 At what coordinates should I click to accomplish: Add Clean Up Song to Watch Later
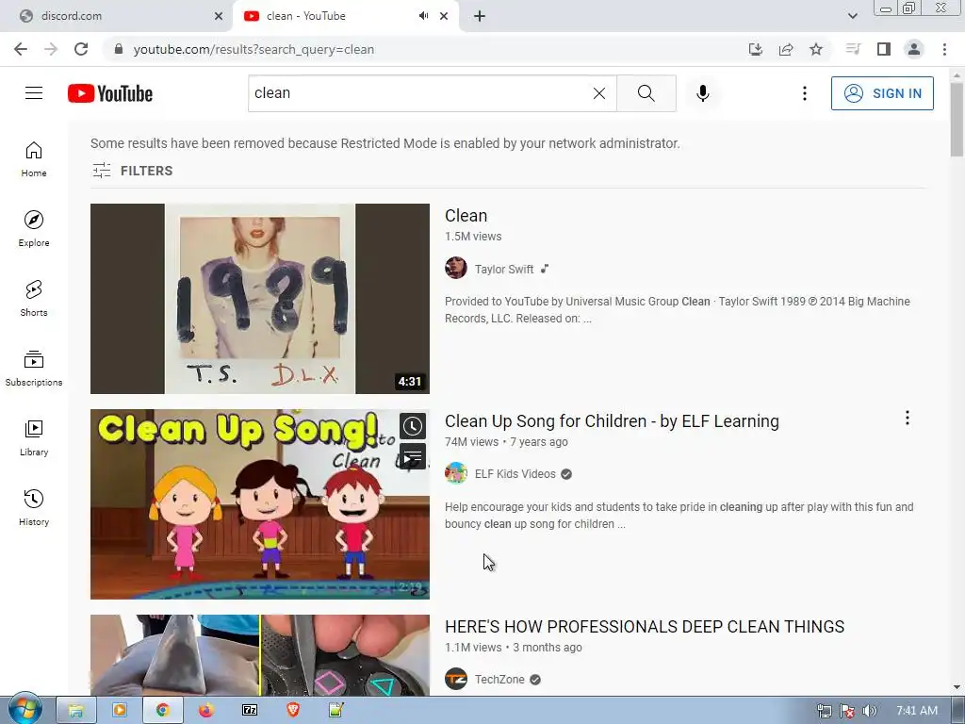(x=413, y=426)
